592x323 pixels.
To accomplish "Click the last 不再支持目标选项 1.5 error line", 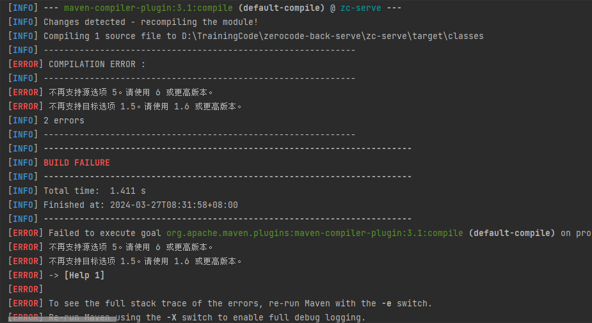I will click(145, 261).
